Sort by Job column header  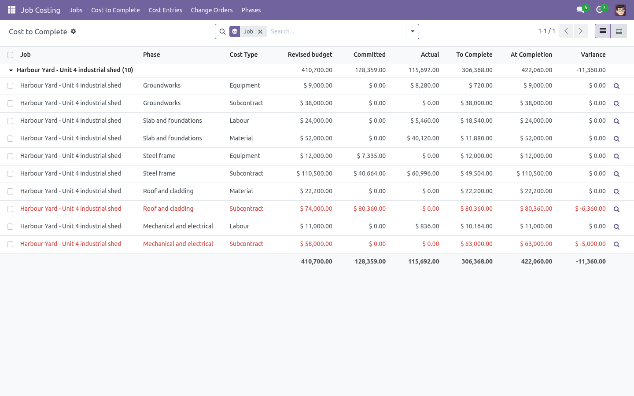point(26,55)
